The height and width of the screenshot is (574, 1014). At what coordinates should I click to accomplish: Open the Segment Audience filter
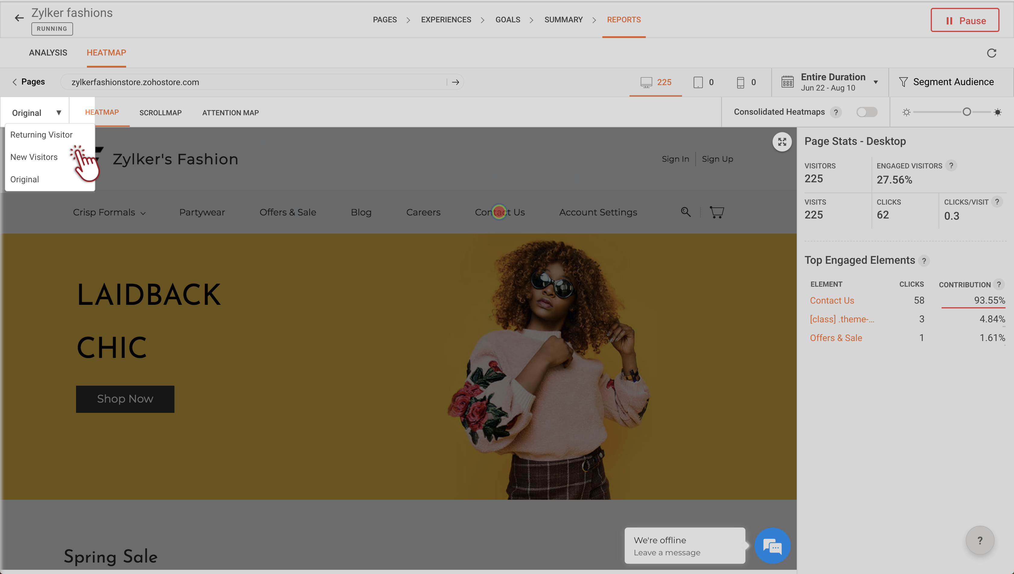946,82
